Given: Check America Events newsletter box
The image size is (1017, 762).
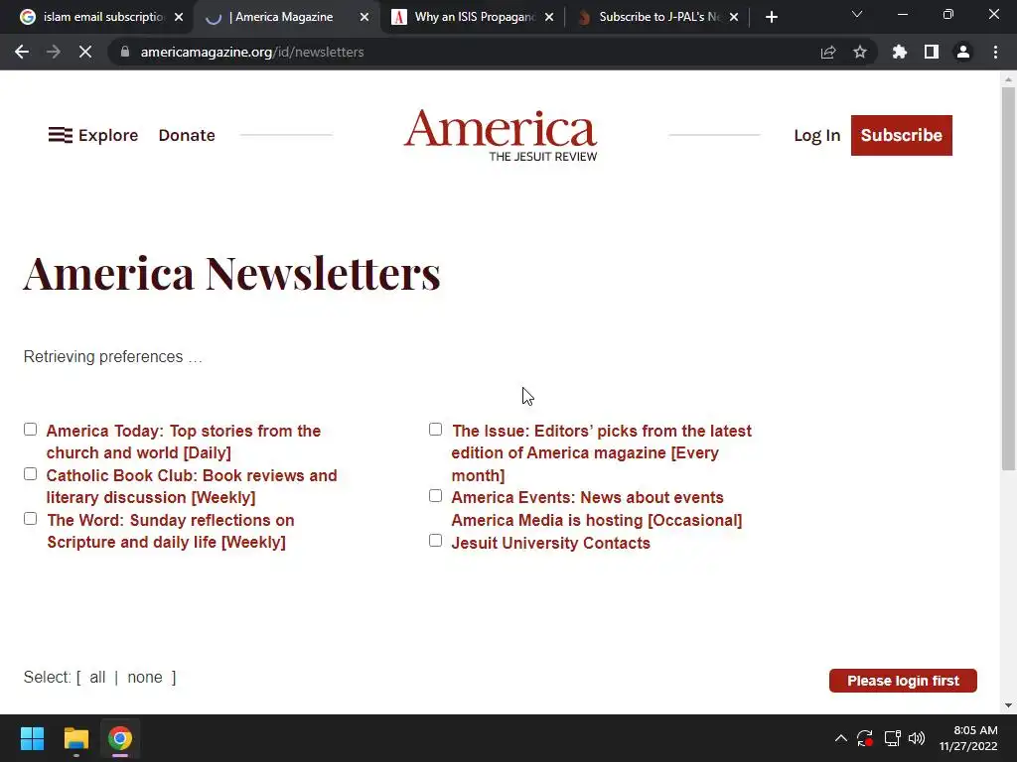Looking at the screenshot, I should [x=436, y=496].
